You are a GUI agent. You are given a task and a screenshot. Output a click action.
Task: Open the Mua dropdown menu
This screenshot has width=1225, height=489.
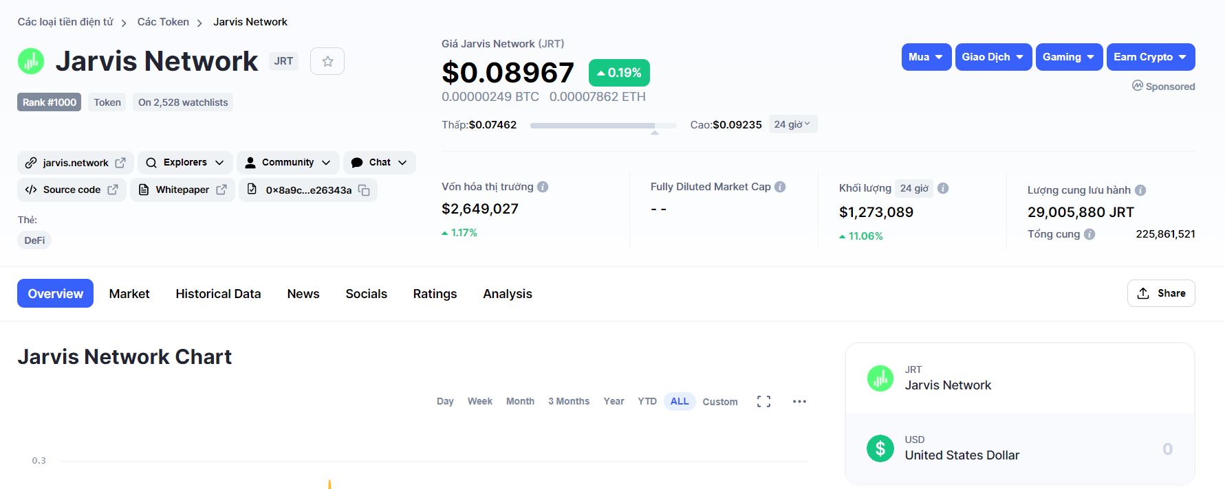point(926,57)
